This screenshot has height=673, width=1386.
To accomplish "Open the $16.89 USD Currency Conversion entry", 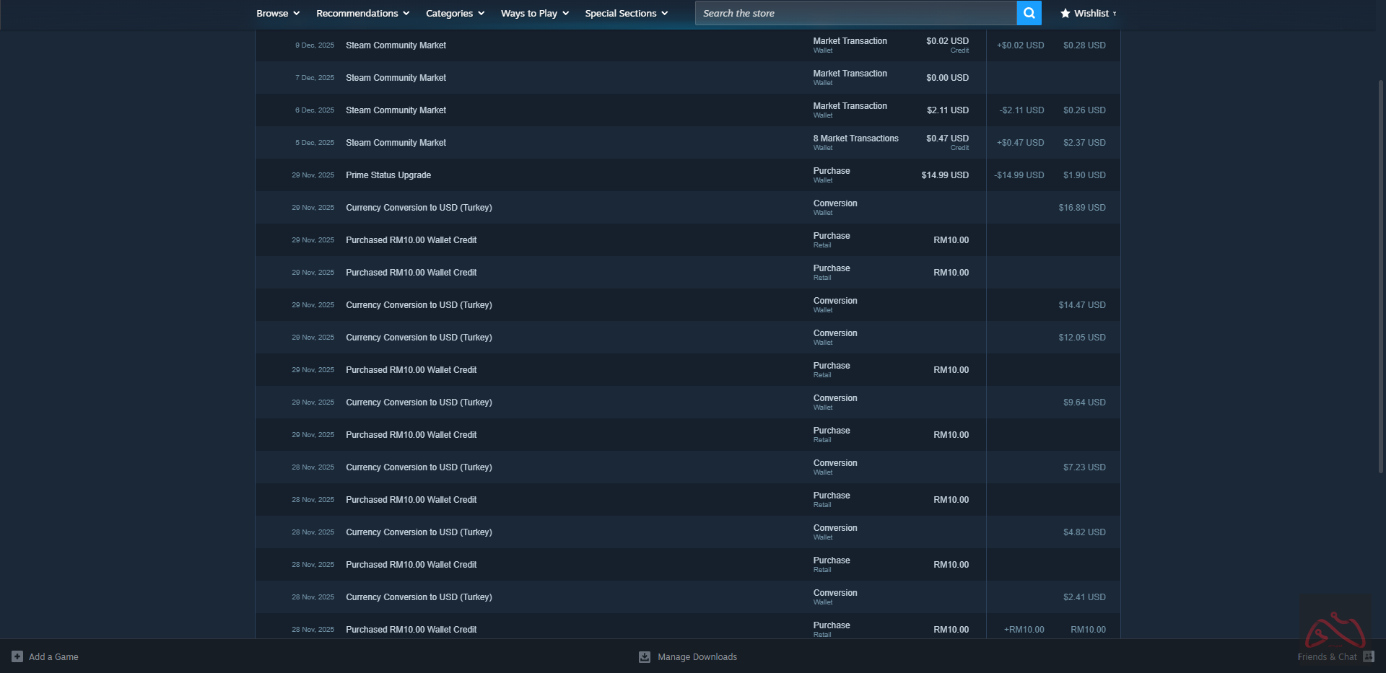I will click(x=419, y=208).
